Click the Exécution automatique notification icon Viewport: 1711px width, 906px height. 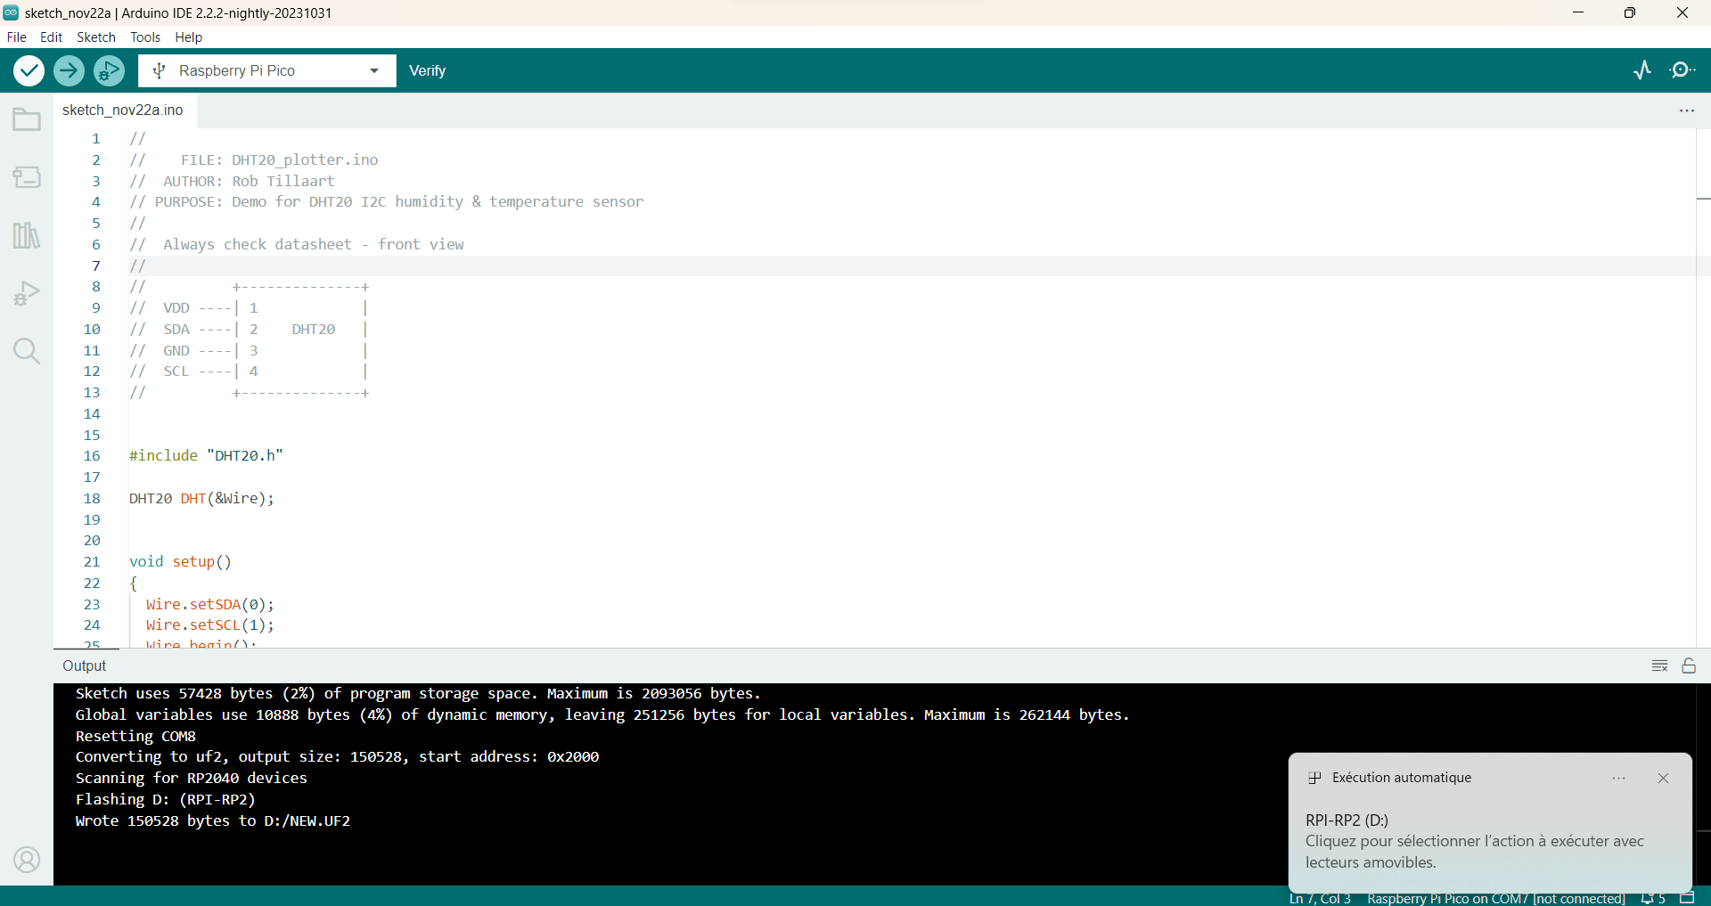pyautogui.click(x=1314, y=778)
